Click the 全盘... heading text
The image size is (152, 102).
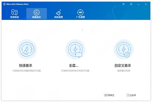point(74,66)
